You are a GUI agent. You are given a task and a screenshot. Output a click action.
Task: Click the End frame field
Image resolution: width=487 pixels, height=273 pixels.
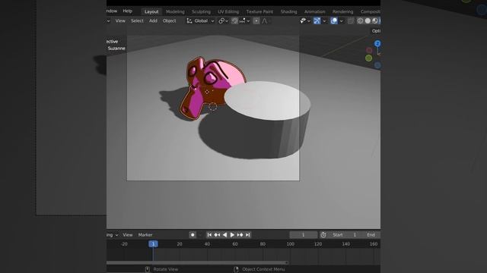(x=372, y=235)
